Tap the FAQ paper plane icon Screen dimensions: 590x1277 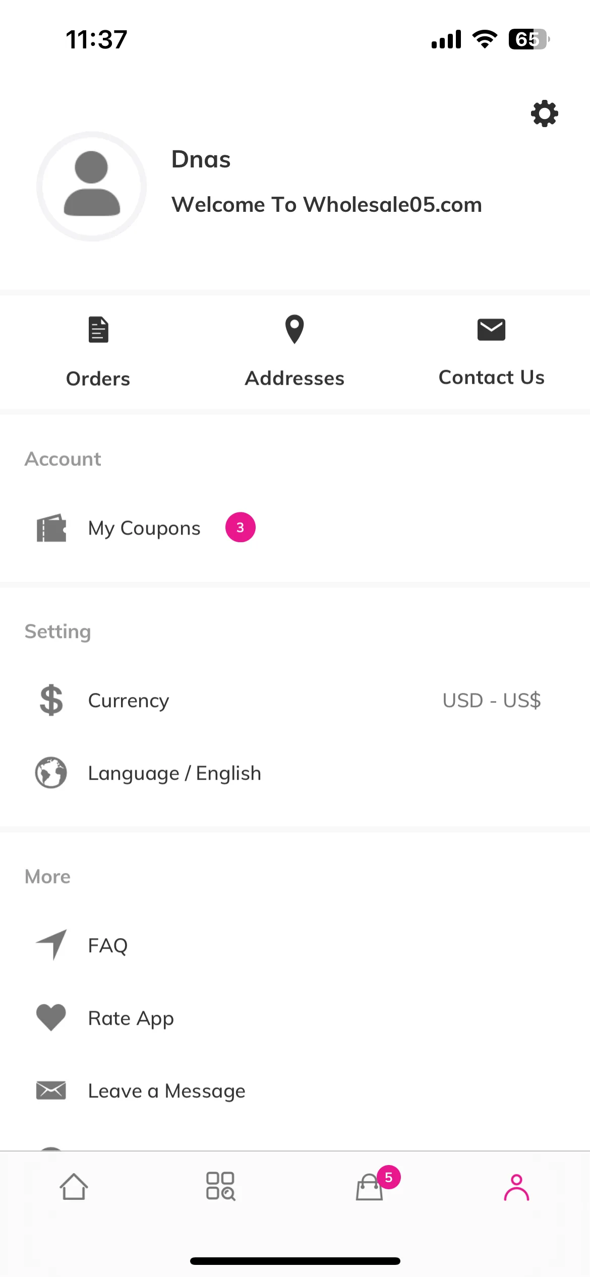pyautogui.click(x=51, y=945)
